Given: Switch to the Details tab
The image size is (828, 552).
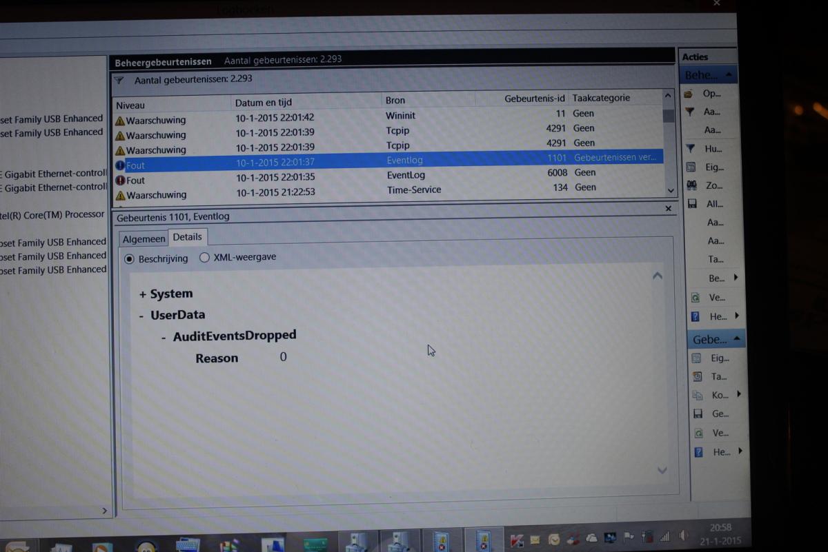Looking at the screenshot, I should tap(188, 237).
